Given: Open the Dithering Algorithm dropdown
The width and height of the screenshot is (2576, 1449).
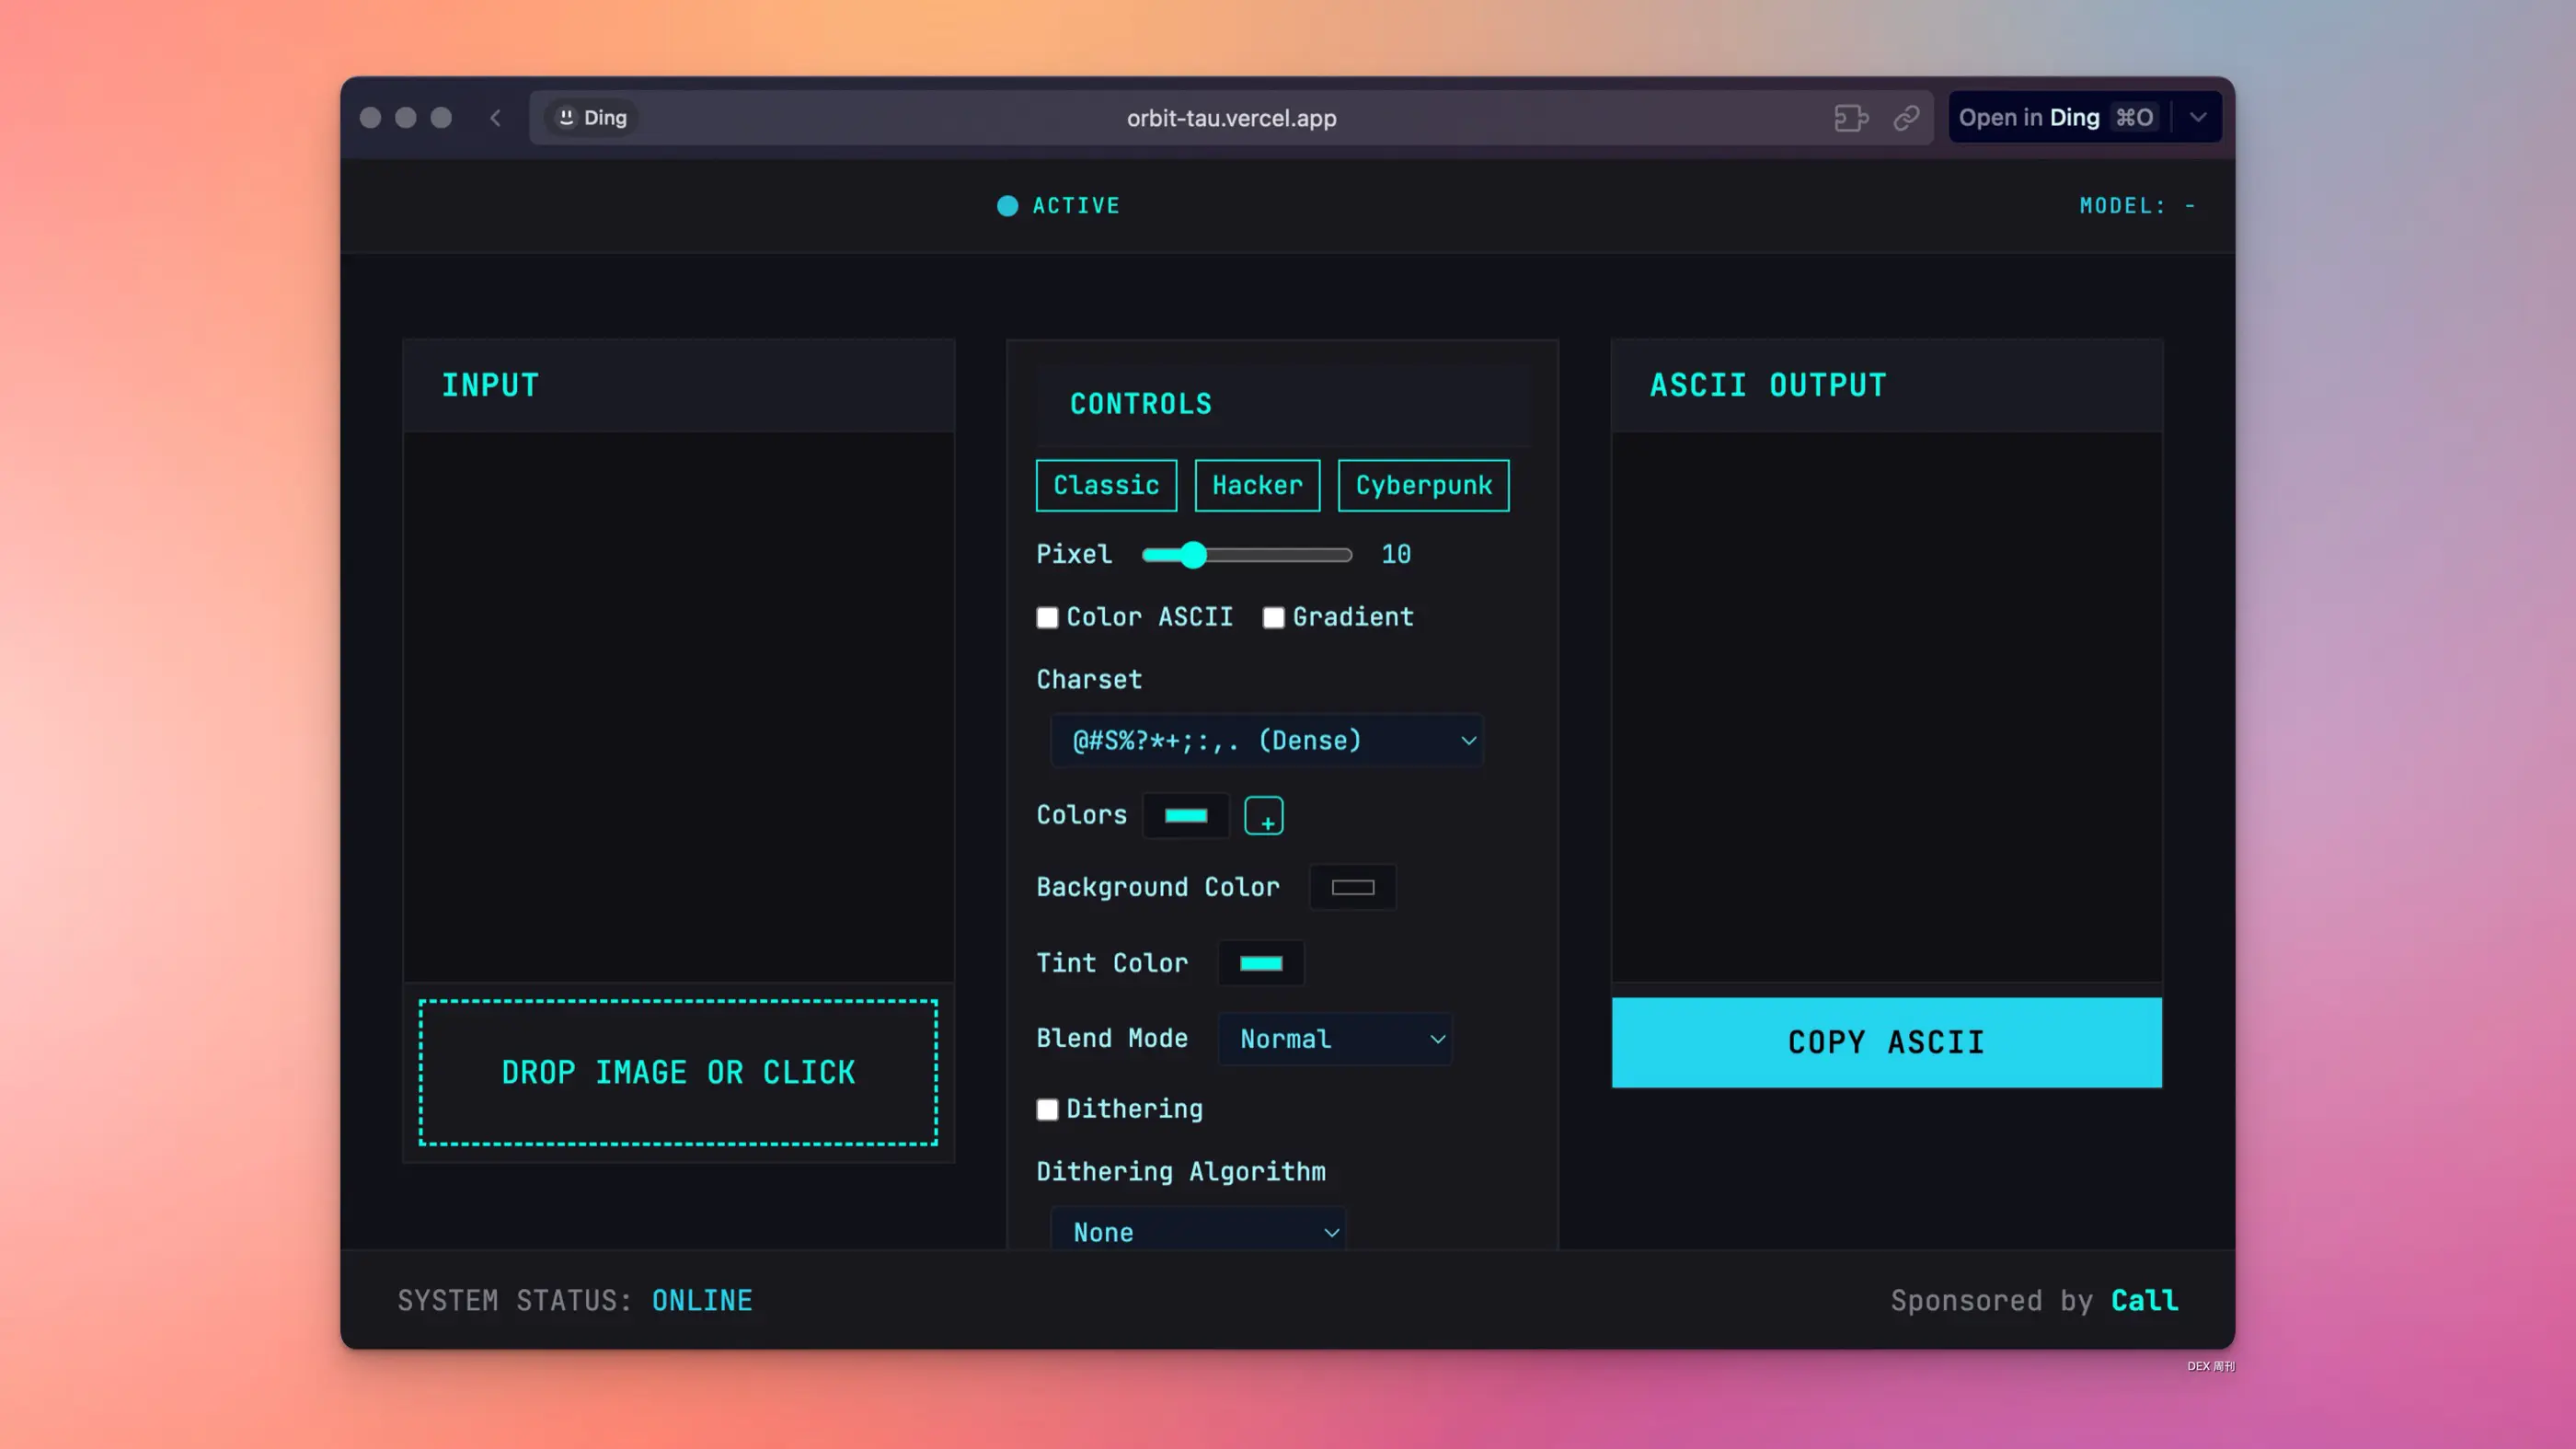Looking at the screenshot, I should (x=1198, y=1232).
